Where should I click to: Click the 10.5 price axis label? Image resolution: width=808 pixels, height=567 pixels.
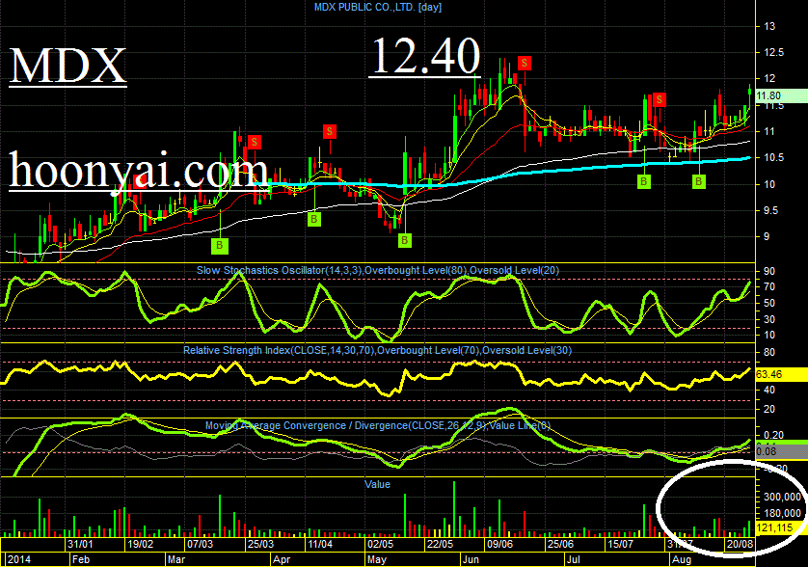pos(774,158)
